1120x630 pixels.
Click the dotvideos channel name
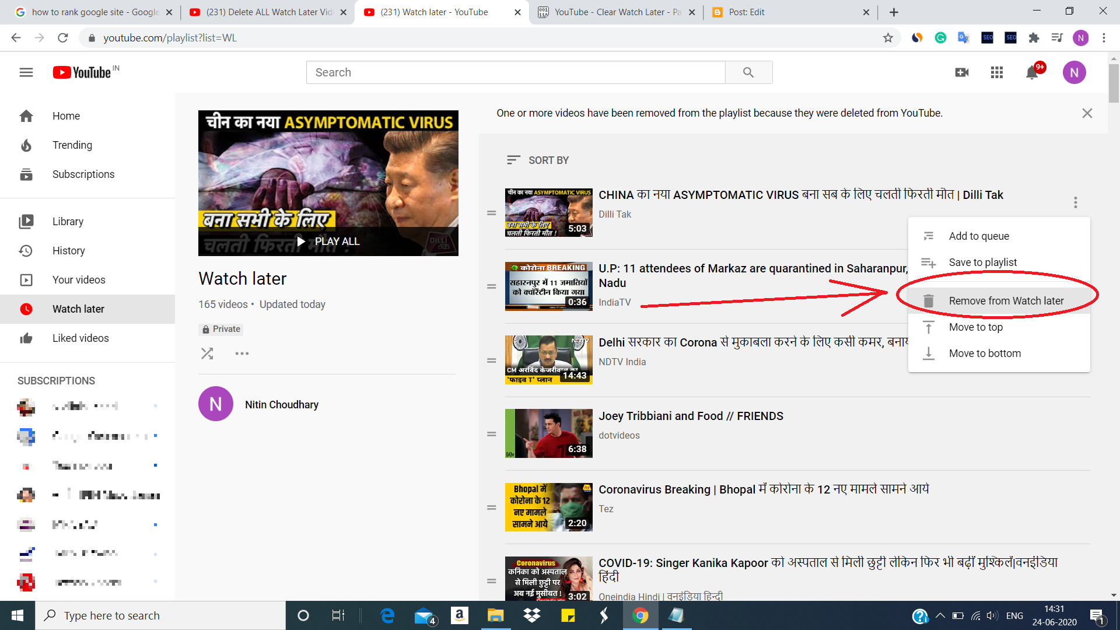(619, 435)
